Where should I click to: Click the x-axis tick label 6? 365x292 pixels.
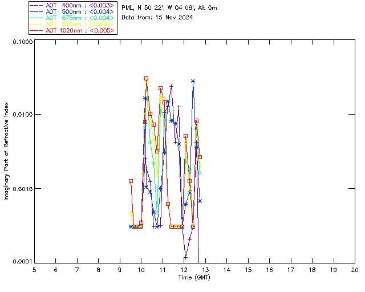click(x=56, y=270)
